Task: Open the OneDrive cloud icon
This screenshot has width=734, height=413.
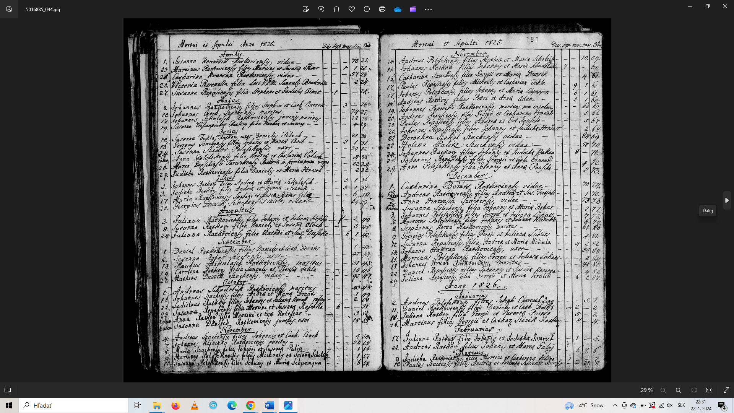Action: pos(398,9)
